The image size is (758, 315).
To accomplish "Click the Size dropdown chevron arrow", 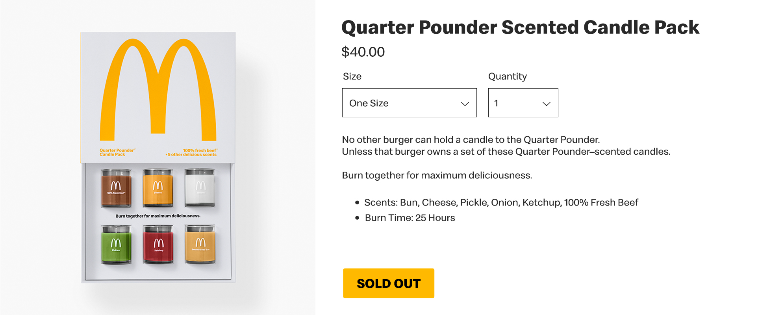I will [x=465, y=104].
